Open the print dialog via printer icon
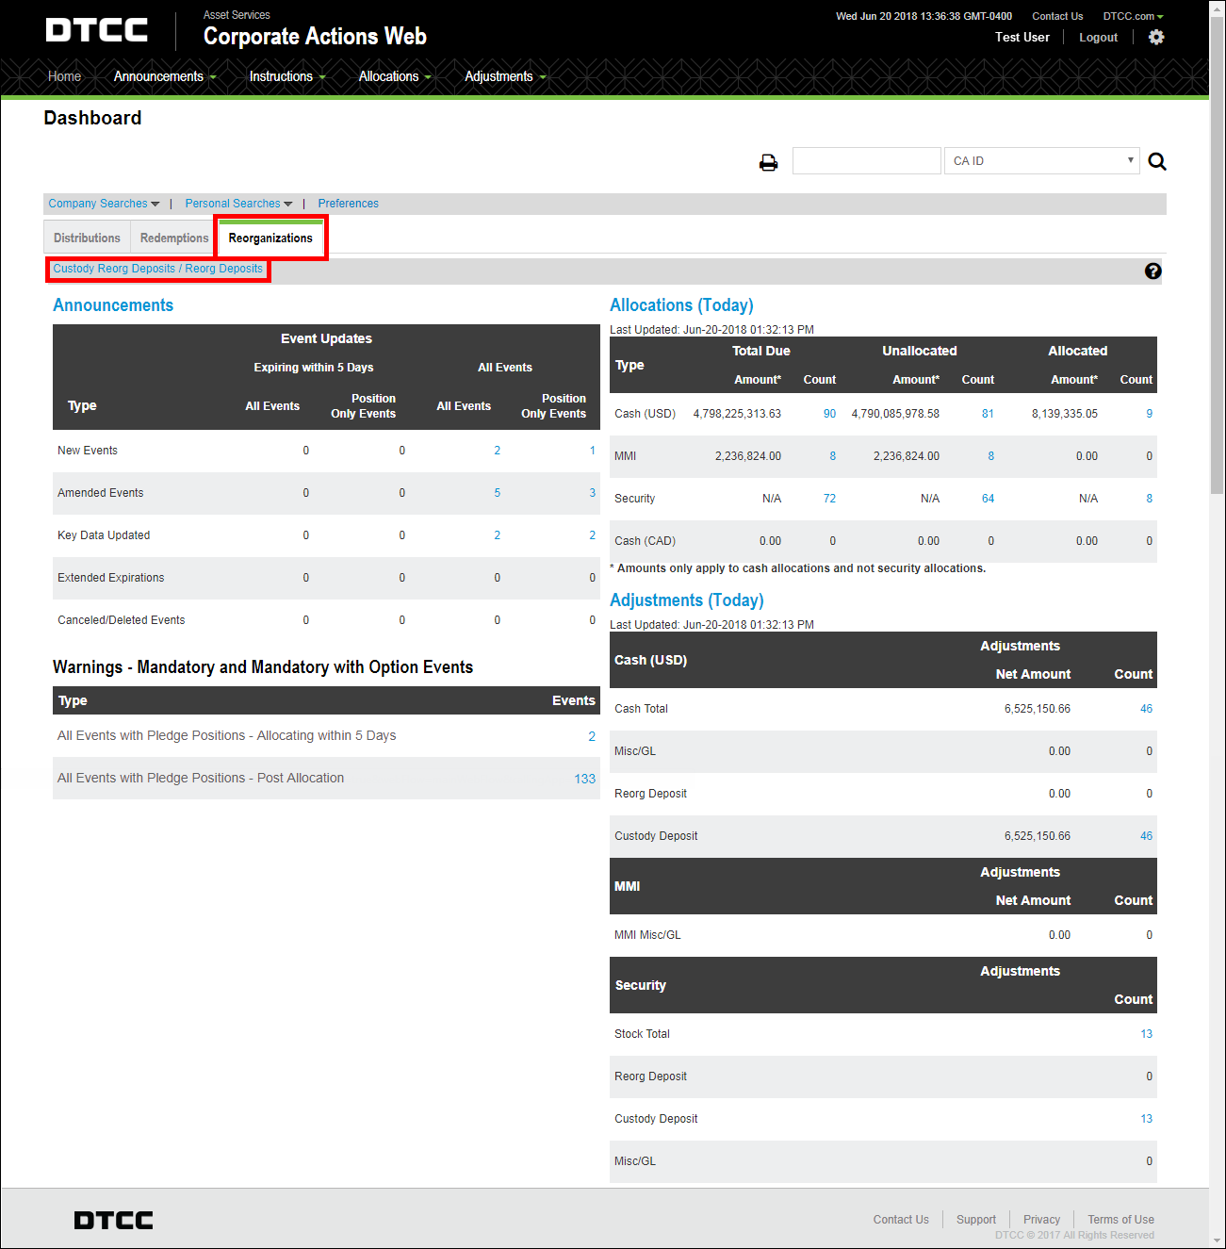The height and width of the screenshot is (1249, 1226). pos(768,161)
